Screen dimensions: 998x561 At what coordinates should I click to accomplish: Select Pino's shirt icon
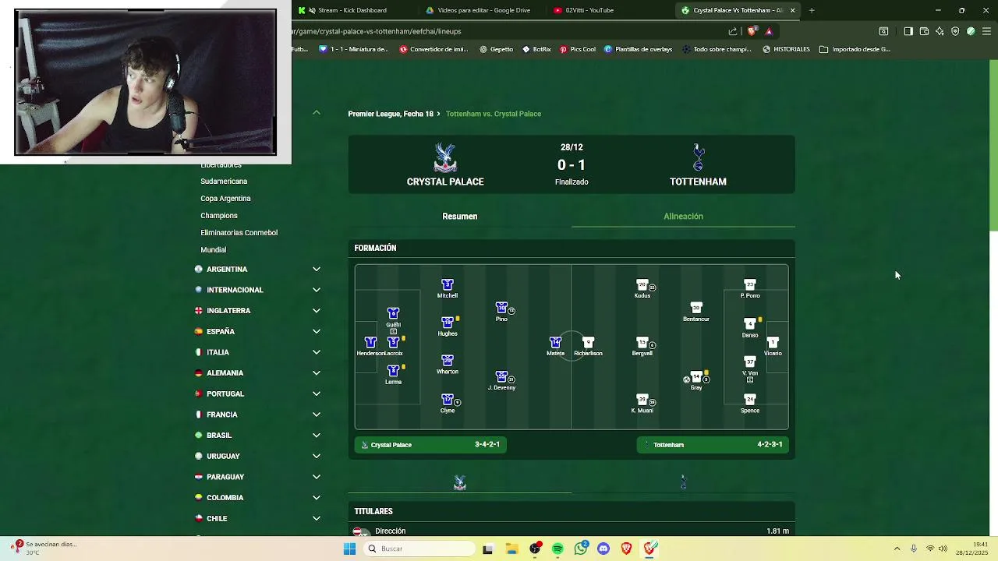tap(501, 308)
